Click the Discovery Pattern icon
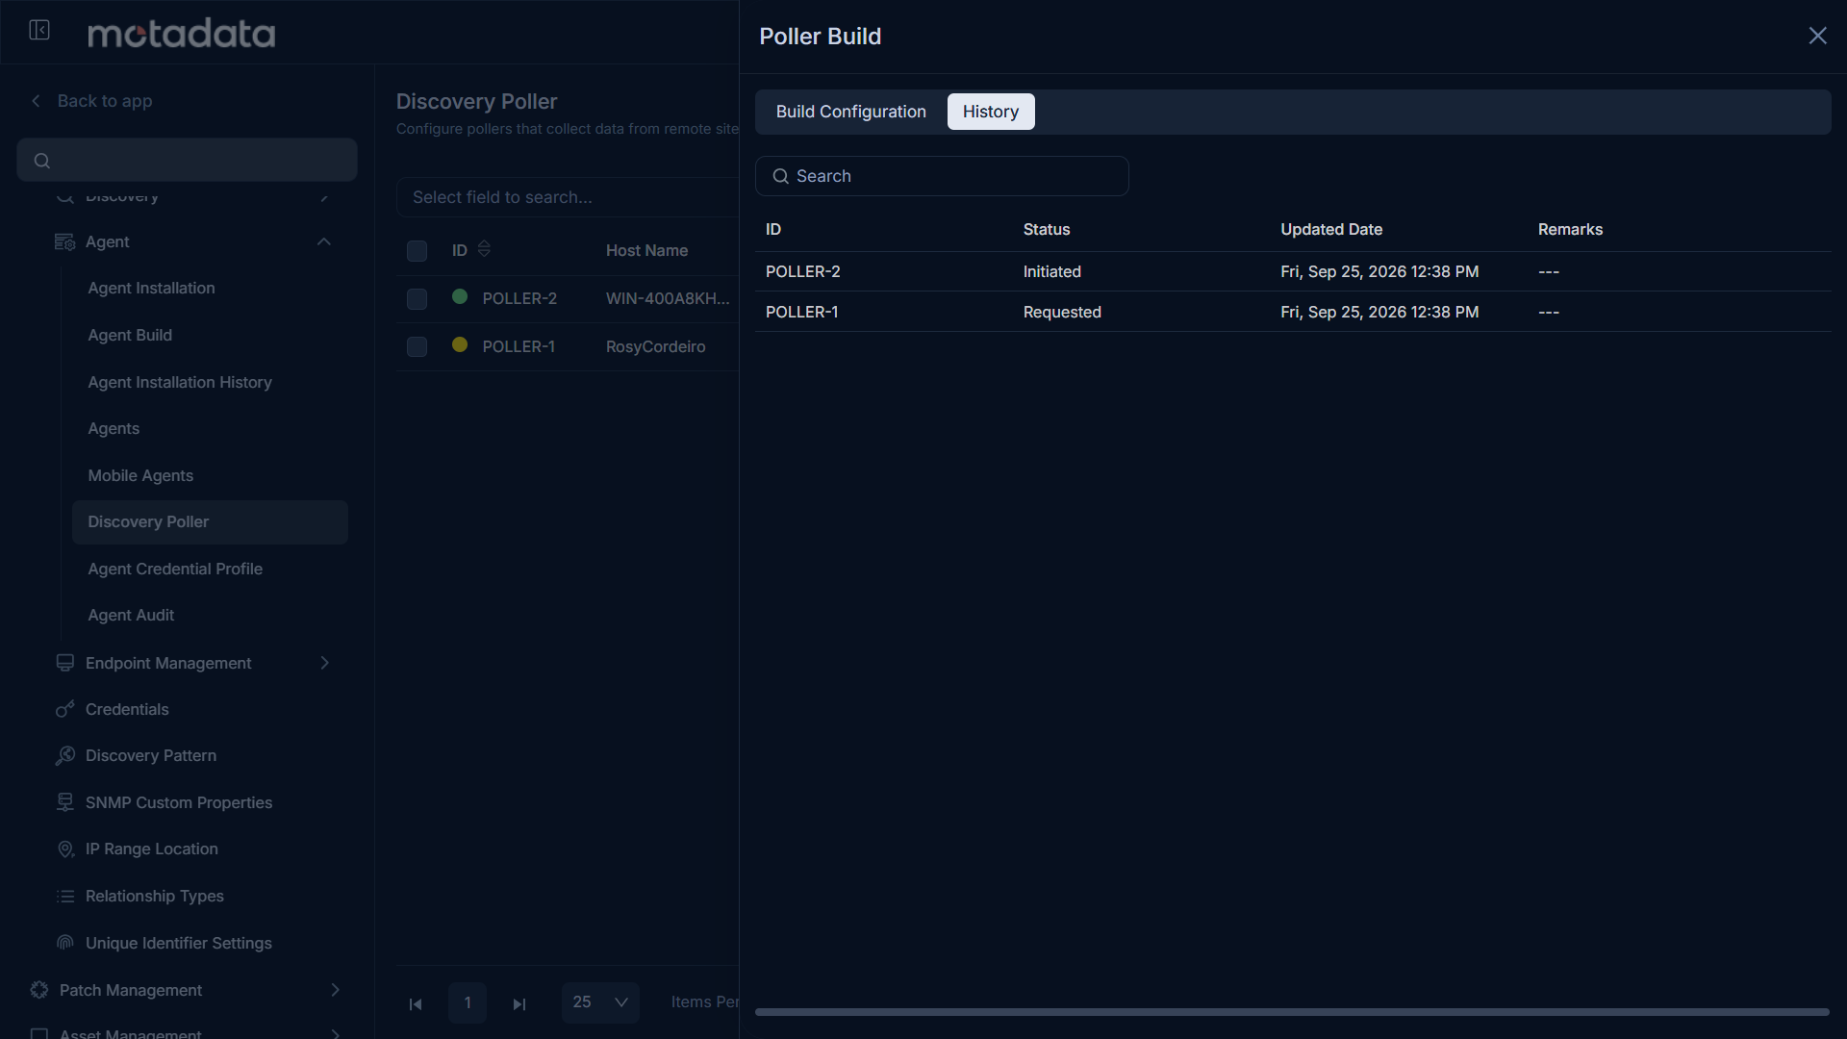1847x1039 pixels. (x=64, y=756)
